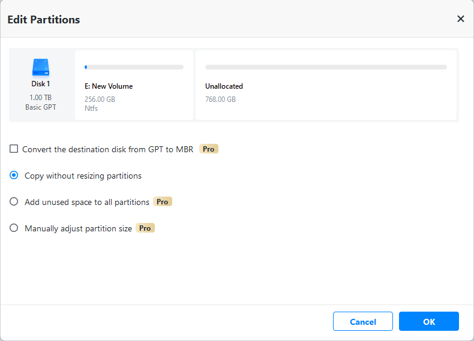Image resolution: width=474 pixels, height=341 pixels.
Task: Click the Edit Partitions title text
Action: pos(43,20)
